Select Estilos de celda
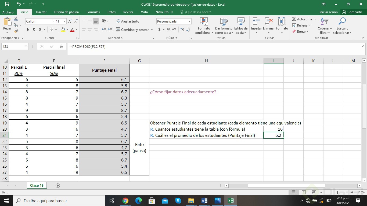The width and height of the screenshot is (367, 206). coord(241,25)
